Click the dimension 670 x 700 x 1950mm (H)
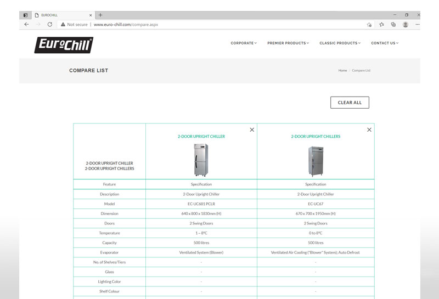 pyautogui.click(x=316, y=213)
